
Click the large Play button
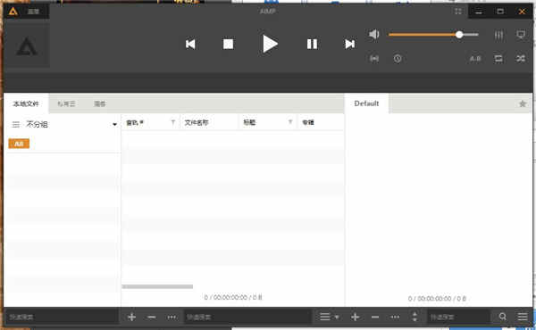coord(270,44)
